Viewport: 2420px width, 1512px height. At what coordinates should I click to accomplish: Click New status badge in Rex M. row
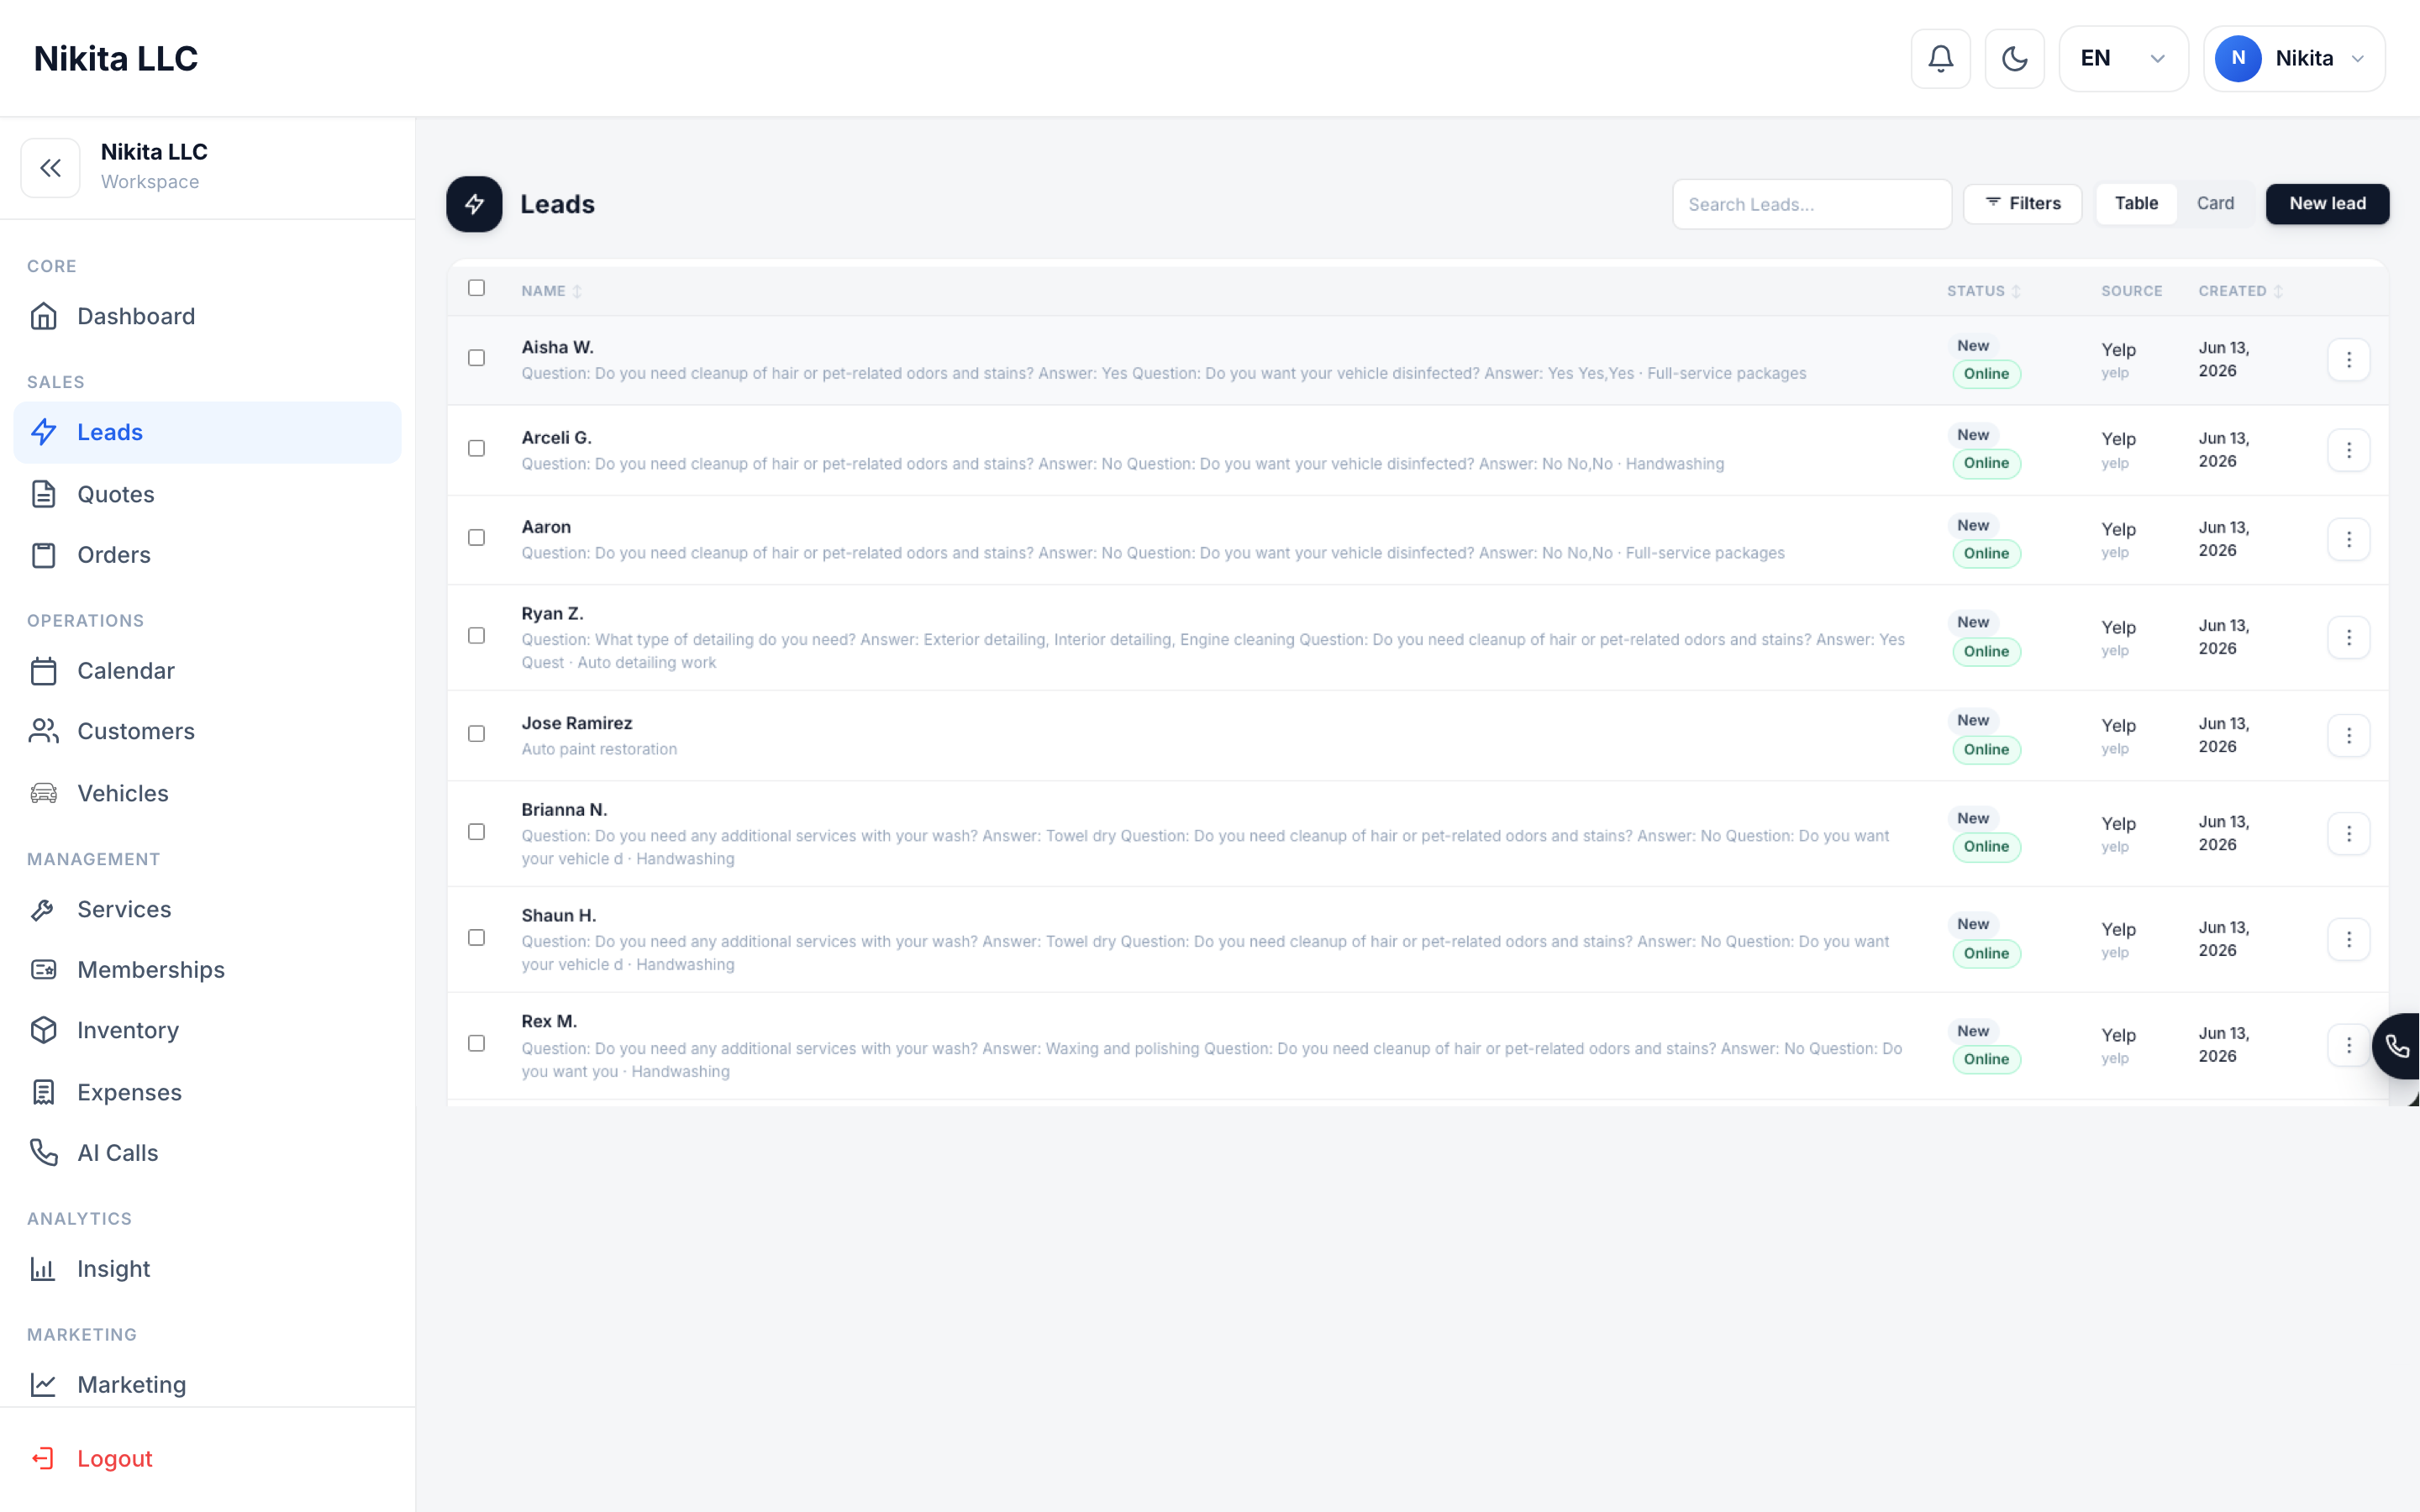[1973, 1031]
